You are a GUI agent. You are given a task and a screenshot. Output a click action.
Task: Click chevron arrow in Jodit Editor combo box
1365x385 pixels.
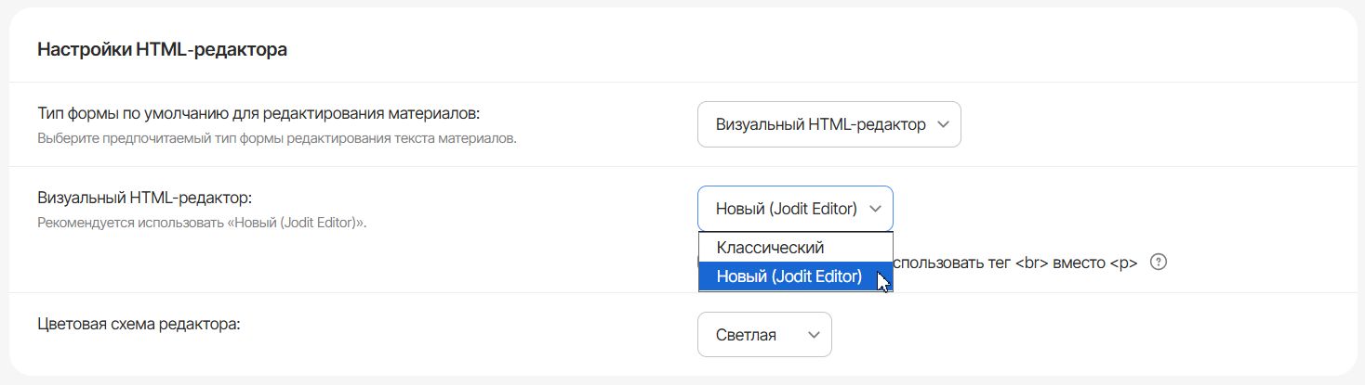click(875, 209)
